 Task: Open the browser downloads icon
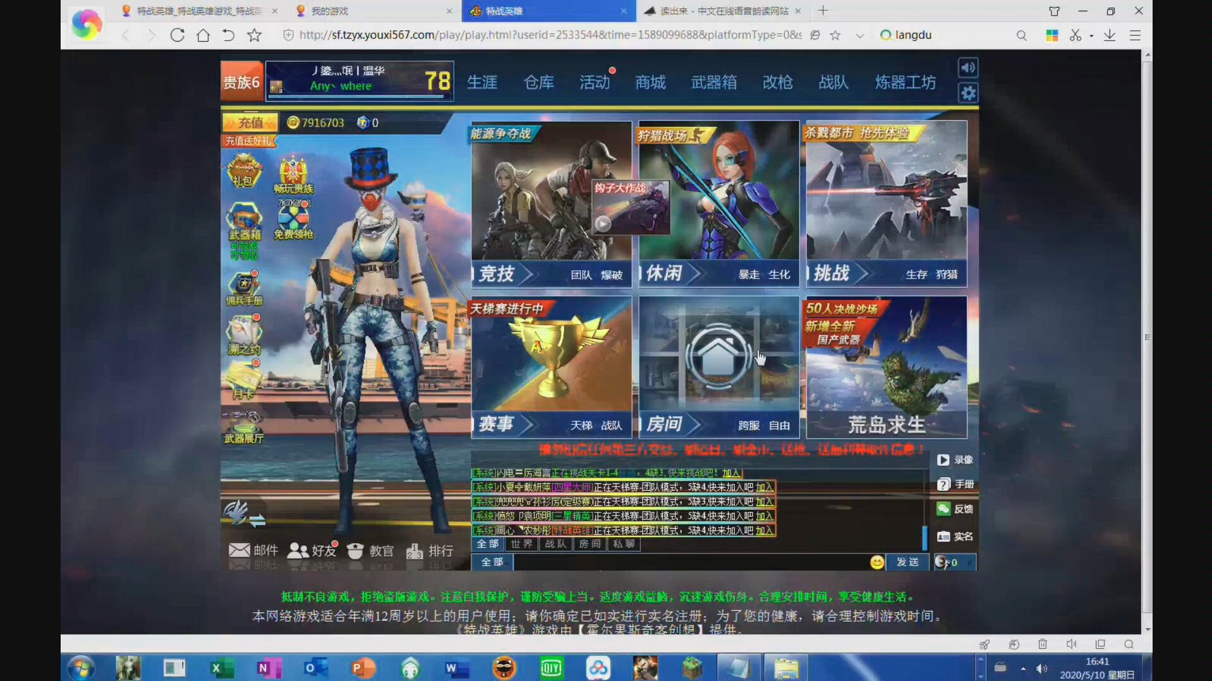point(1110,35)
